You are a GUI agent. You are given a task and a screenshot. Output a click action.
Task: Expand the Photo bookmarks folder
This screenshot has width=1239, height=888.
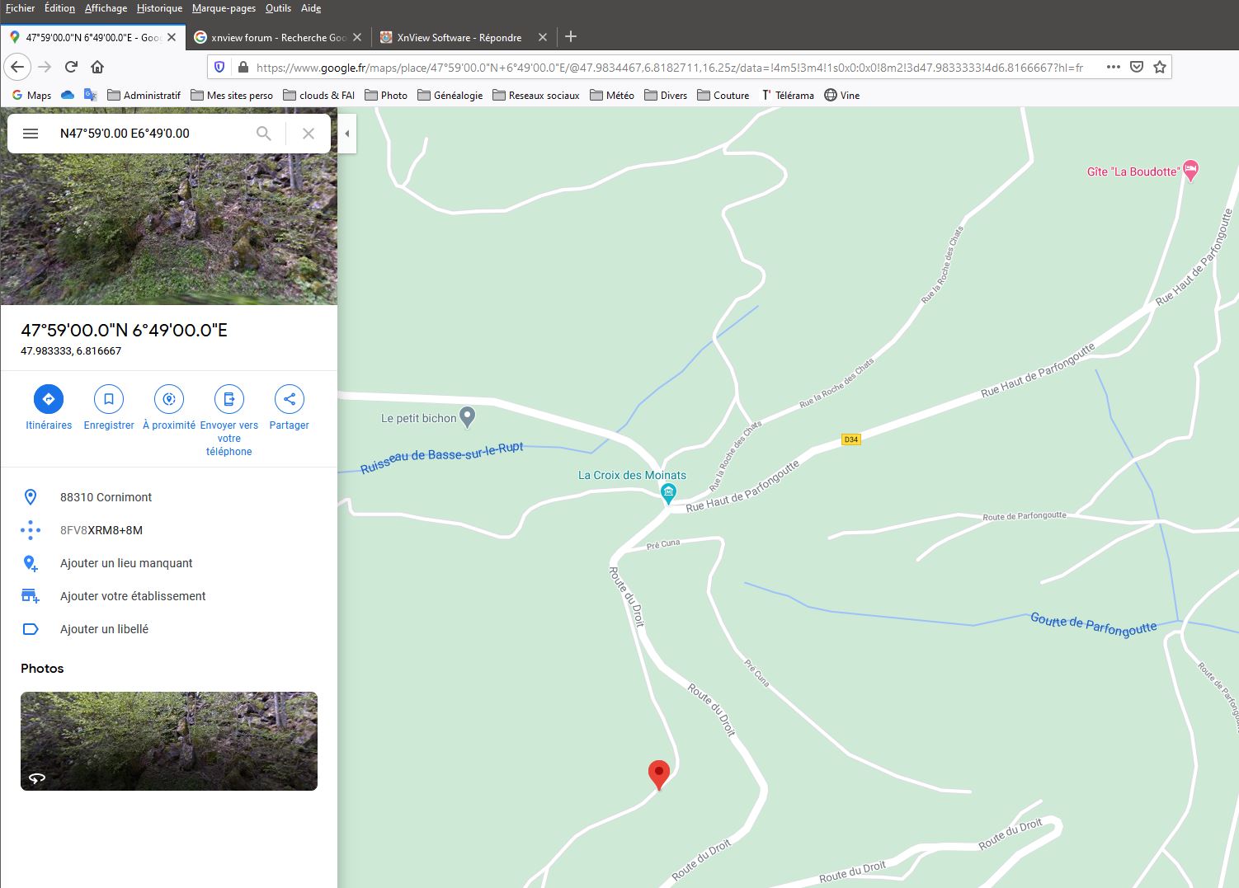point(386,96)
